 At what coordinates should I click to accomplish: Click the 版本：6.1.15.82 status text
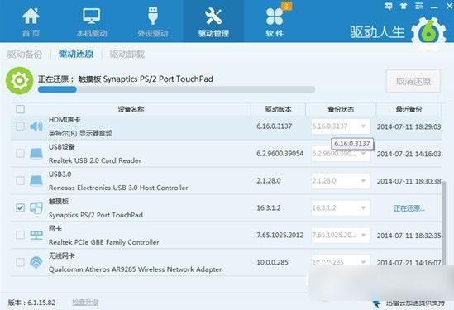pos(31,303)
